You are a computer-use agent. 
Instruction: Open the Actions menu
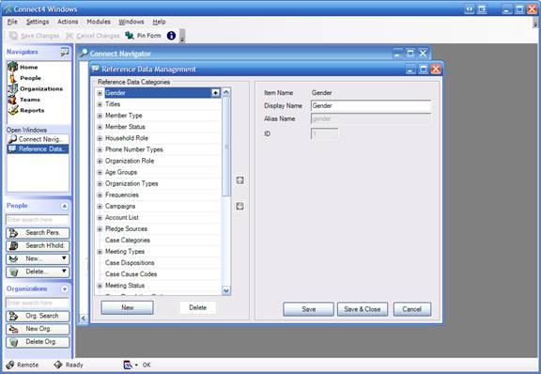click(x=68, y=22)
